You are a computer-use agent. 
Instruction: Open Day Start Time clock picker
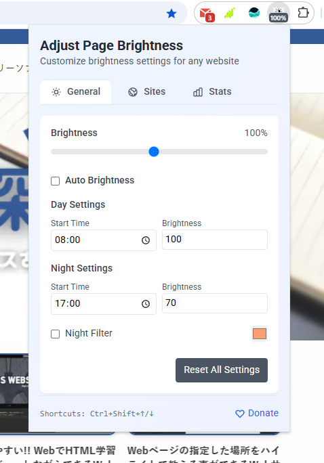point(146,240)
